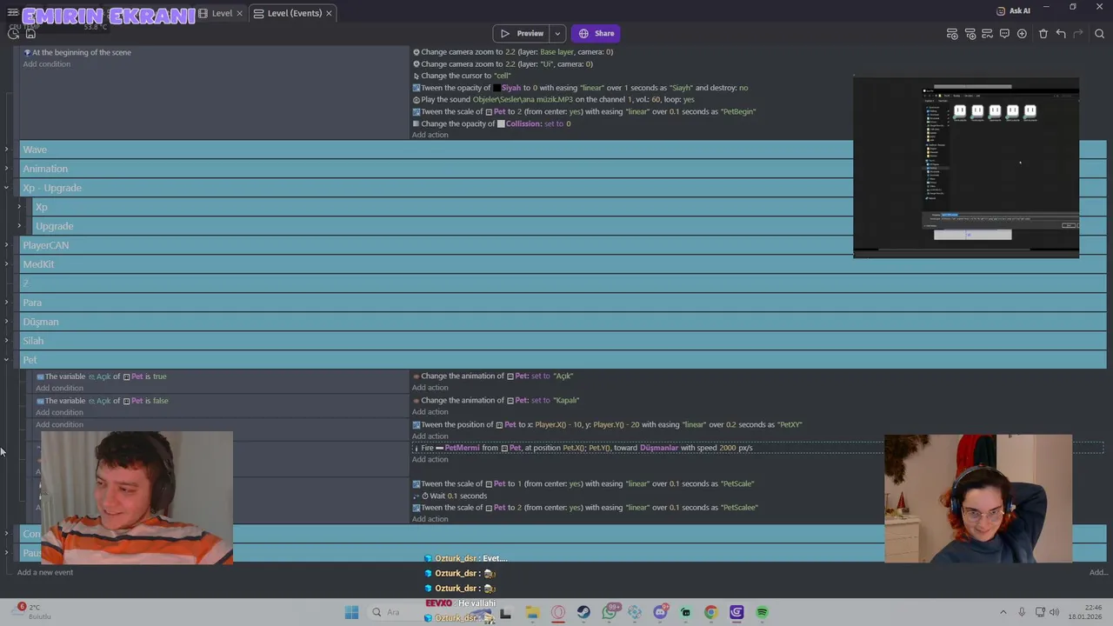Open Steam from the taskbar
The image size is (1113, 626).
(x=583, y=612)
